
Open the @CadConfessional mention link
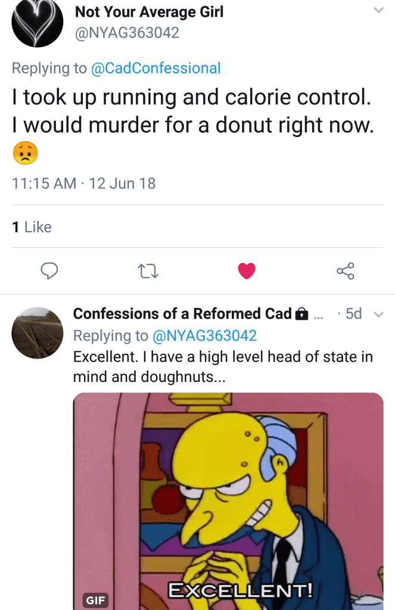pyautogui.click(x=155, y=68)
